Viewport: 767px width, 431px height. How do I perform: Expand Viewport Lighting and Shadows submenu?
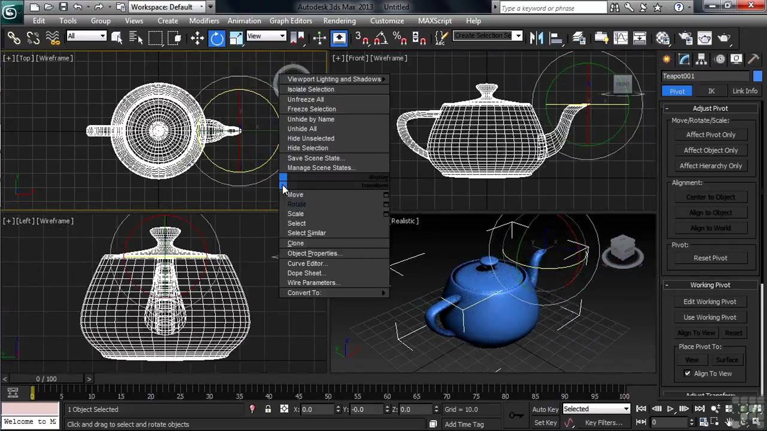pos(334,79)
